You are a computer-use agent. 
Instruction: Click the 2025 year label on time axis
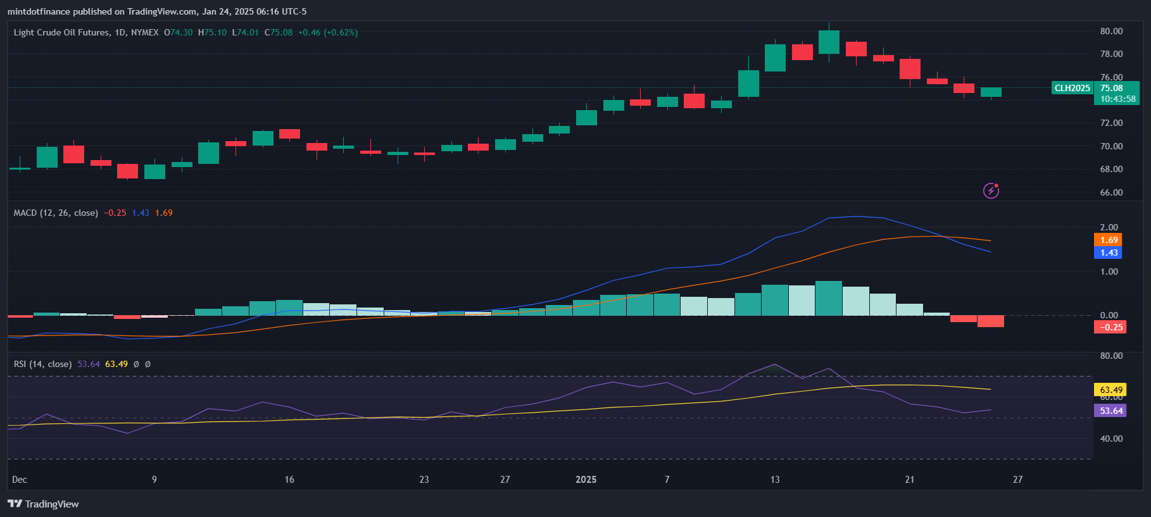pyautogui.click(x=586, y=480)
